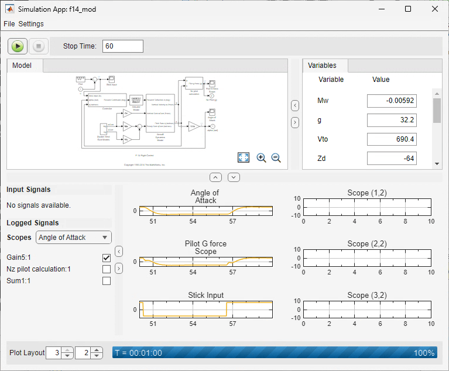This screenshot has width=449, height=371.
Task: Click the green Run simulation button
Action: point(18,46)
